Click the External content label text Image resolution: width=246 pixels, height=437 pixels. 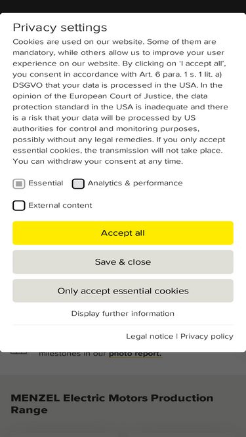tap(60, 206)
